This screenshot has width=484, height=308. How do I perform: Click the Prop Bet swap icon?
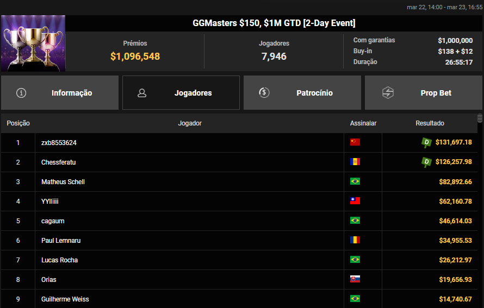[x=388, y=92]
